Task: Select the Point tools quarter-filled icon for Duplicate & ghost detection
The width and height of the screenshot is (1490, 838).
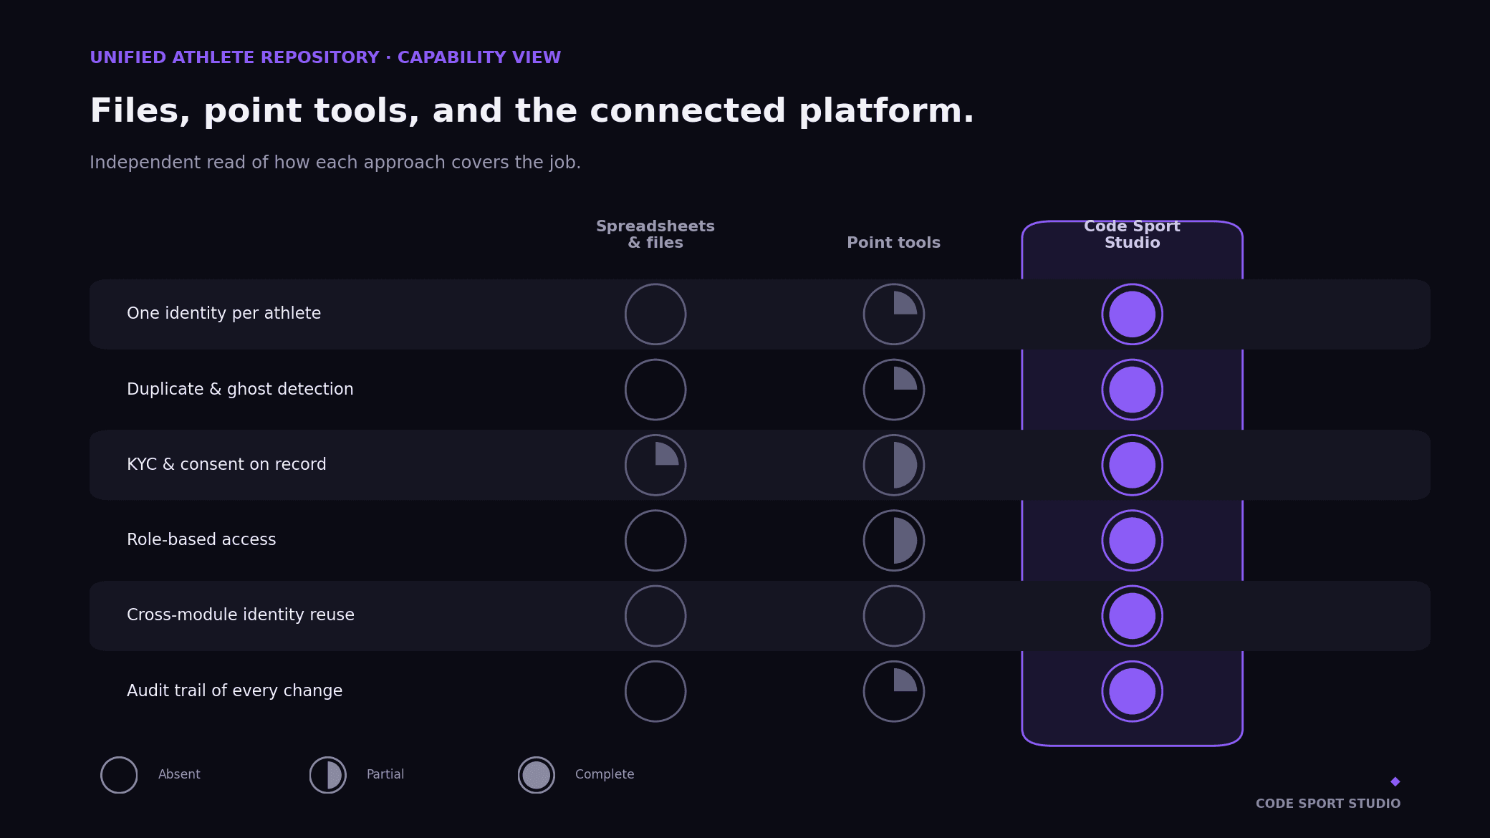Action: [x=894, y=390]
